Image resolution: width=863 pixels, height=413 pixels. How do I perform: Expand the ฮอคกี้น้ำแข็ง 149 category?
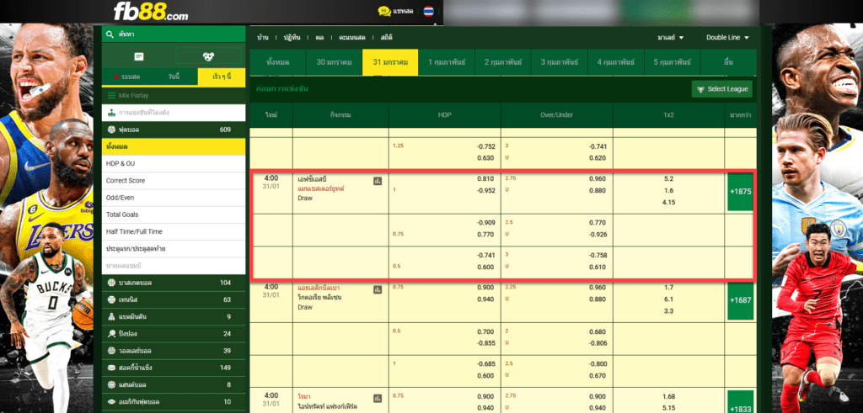(174, 368)
